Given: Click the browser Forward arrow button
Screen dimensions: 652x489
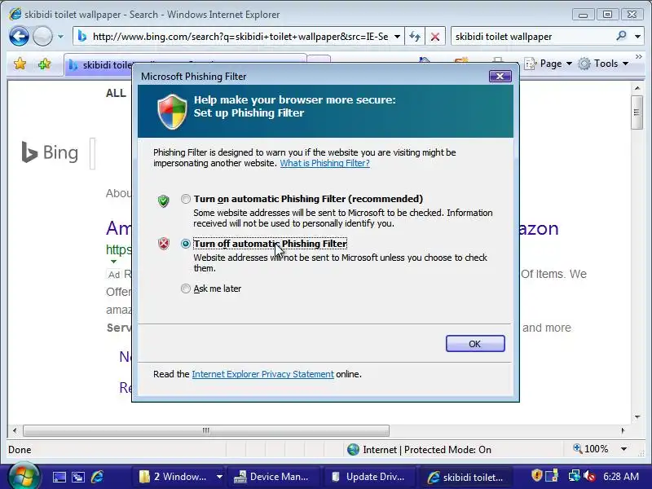Looking at the screenshot, I should (x=42, y=36).
